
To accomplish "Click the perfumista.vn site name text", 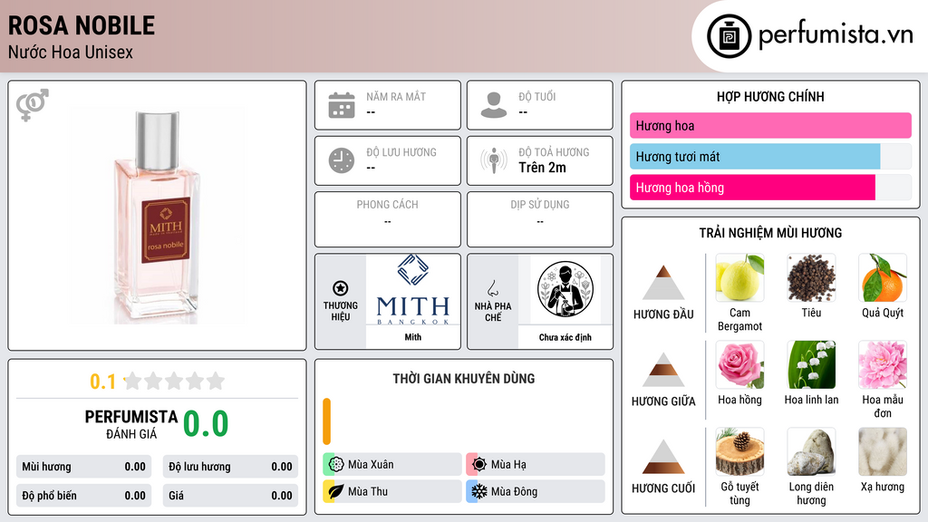I will click(836, 35).
